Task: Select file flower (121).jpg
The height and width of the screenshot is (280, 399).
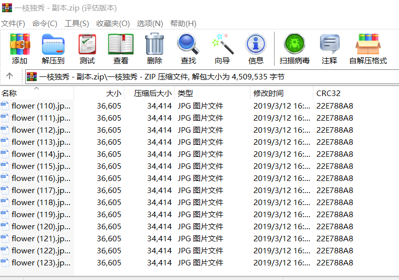Action: click(x=41, y=239)
